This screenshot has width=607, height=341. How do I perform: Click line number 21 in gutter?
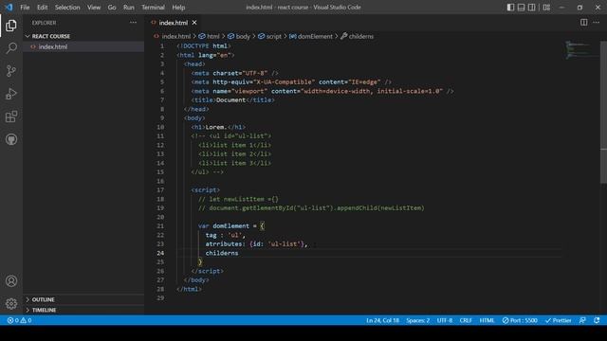[x=160, y=226]
